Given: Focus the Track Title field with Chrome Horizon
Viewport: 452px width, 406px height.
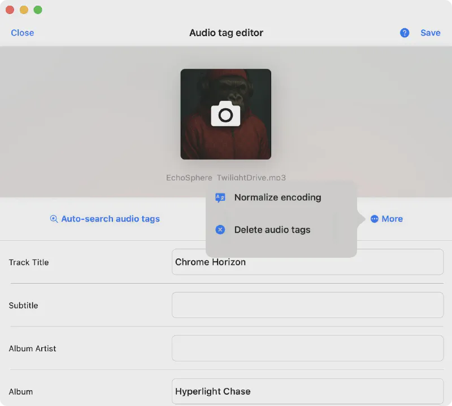Looking at the screenshot, I should pos(307,262).
